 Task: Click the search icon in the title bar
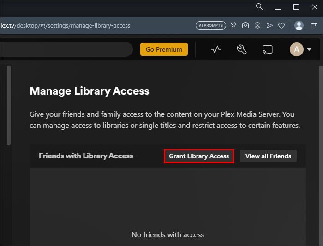click(259, 6)
